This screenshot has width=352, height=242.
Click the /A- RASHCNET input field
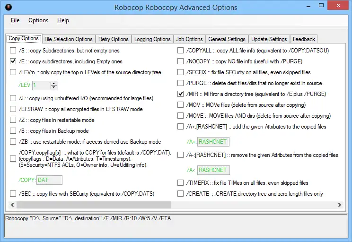pyautogui.click(x=213, y=170)
